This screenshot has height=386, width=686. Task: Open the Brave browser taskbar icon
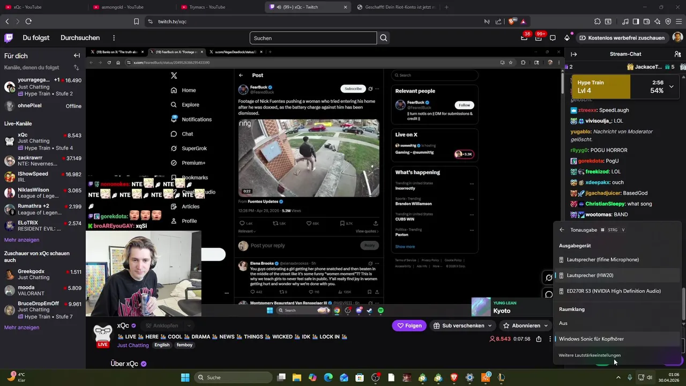[454, 377]
